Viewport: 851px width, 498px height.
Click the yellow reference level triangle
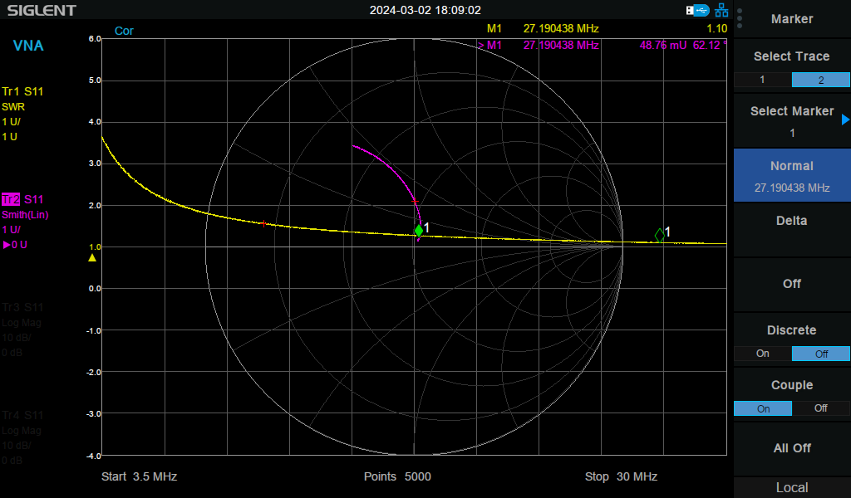[x=92, y=258]
